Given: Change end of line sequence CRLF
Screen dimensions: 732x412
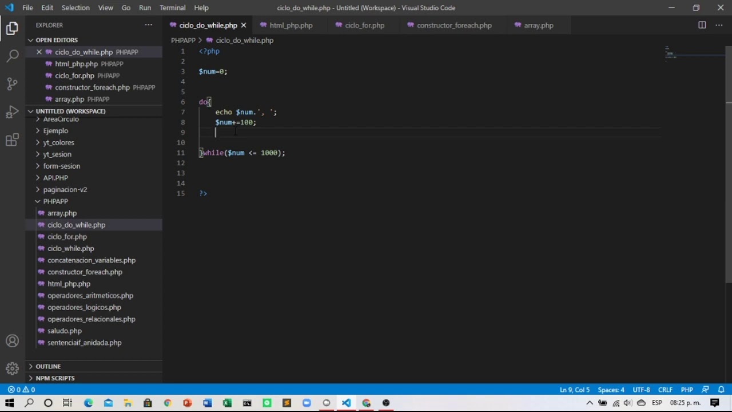Looking at the screenshot, I should coord(665,390).
